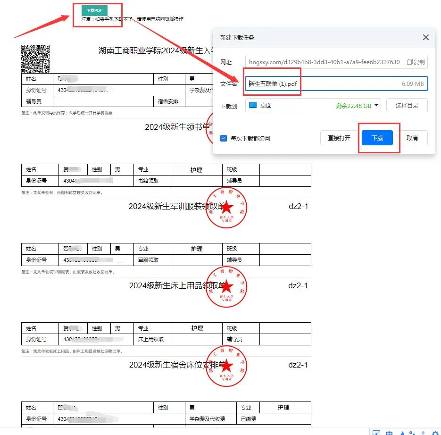The width and height of the screenshot is (441, 435).
Task: Click the red stamp on 宿舍床位安排单
Action: [227, 366]
